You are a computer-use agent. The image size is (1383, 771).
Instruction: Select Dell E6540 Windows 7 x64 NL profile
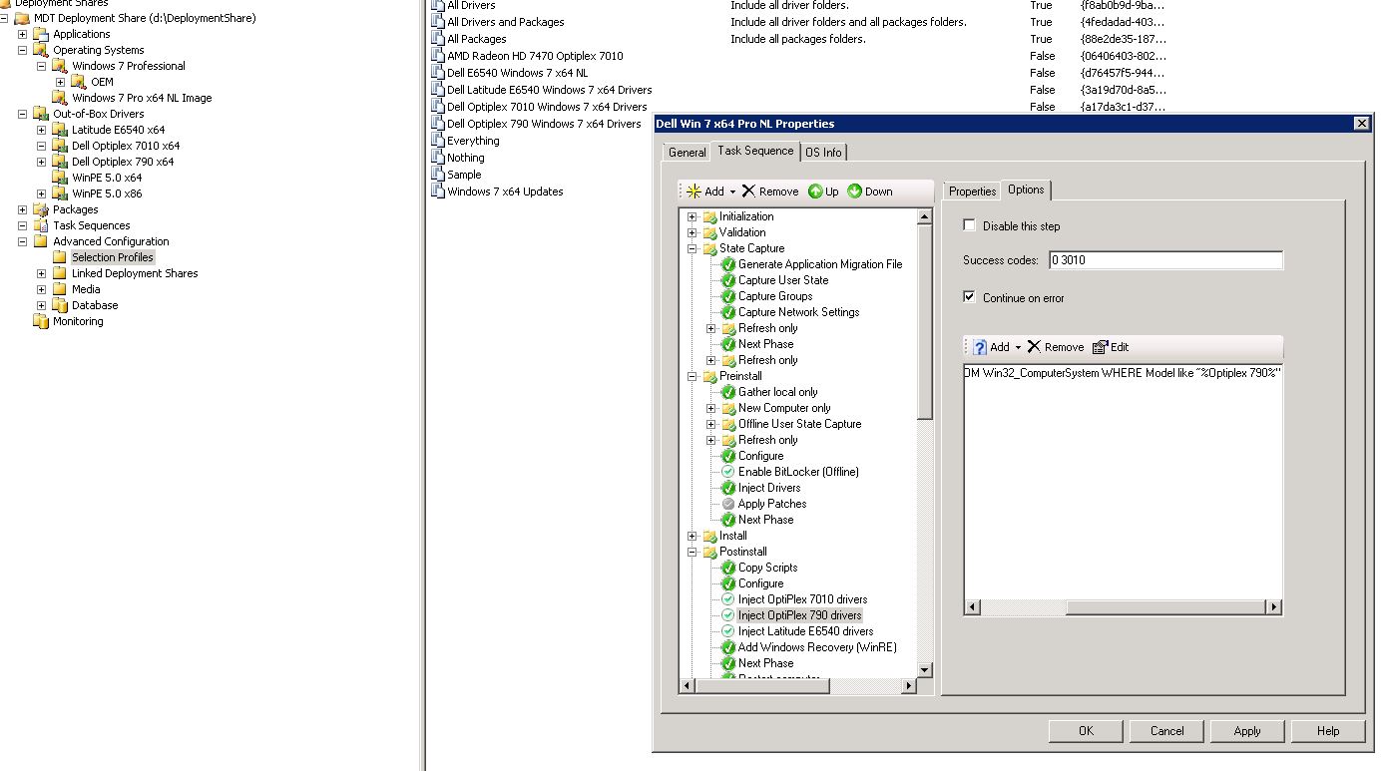pyautogui.click(x=517, y=73)
